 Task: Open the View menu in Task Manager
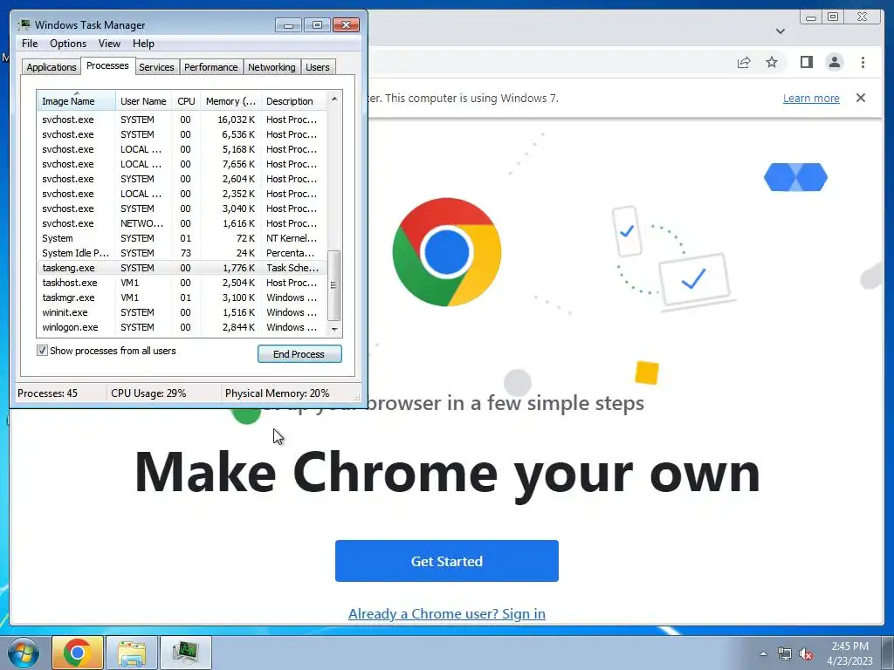[x=109, y=44]
